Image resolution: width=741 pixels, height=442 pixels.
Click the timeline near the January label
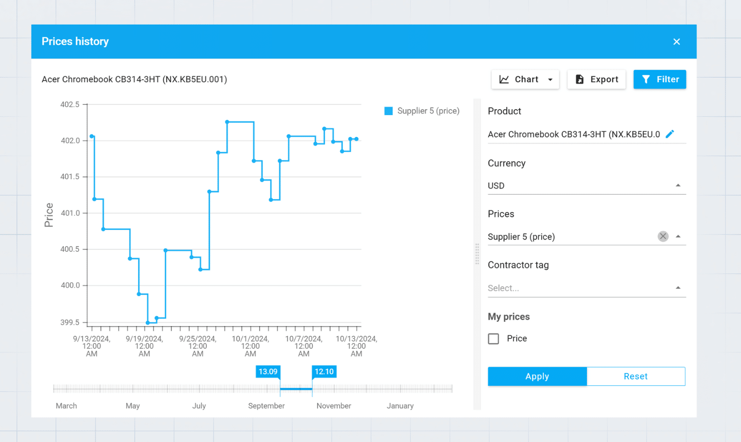(400, 388)
